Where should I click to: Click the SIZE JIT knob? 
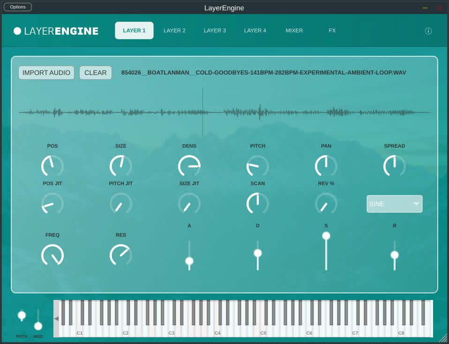point(189,203)
